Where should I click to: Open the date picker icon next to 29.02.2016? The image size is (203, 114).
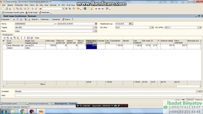point(96,24)
